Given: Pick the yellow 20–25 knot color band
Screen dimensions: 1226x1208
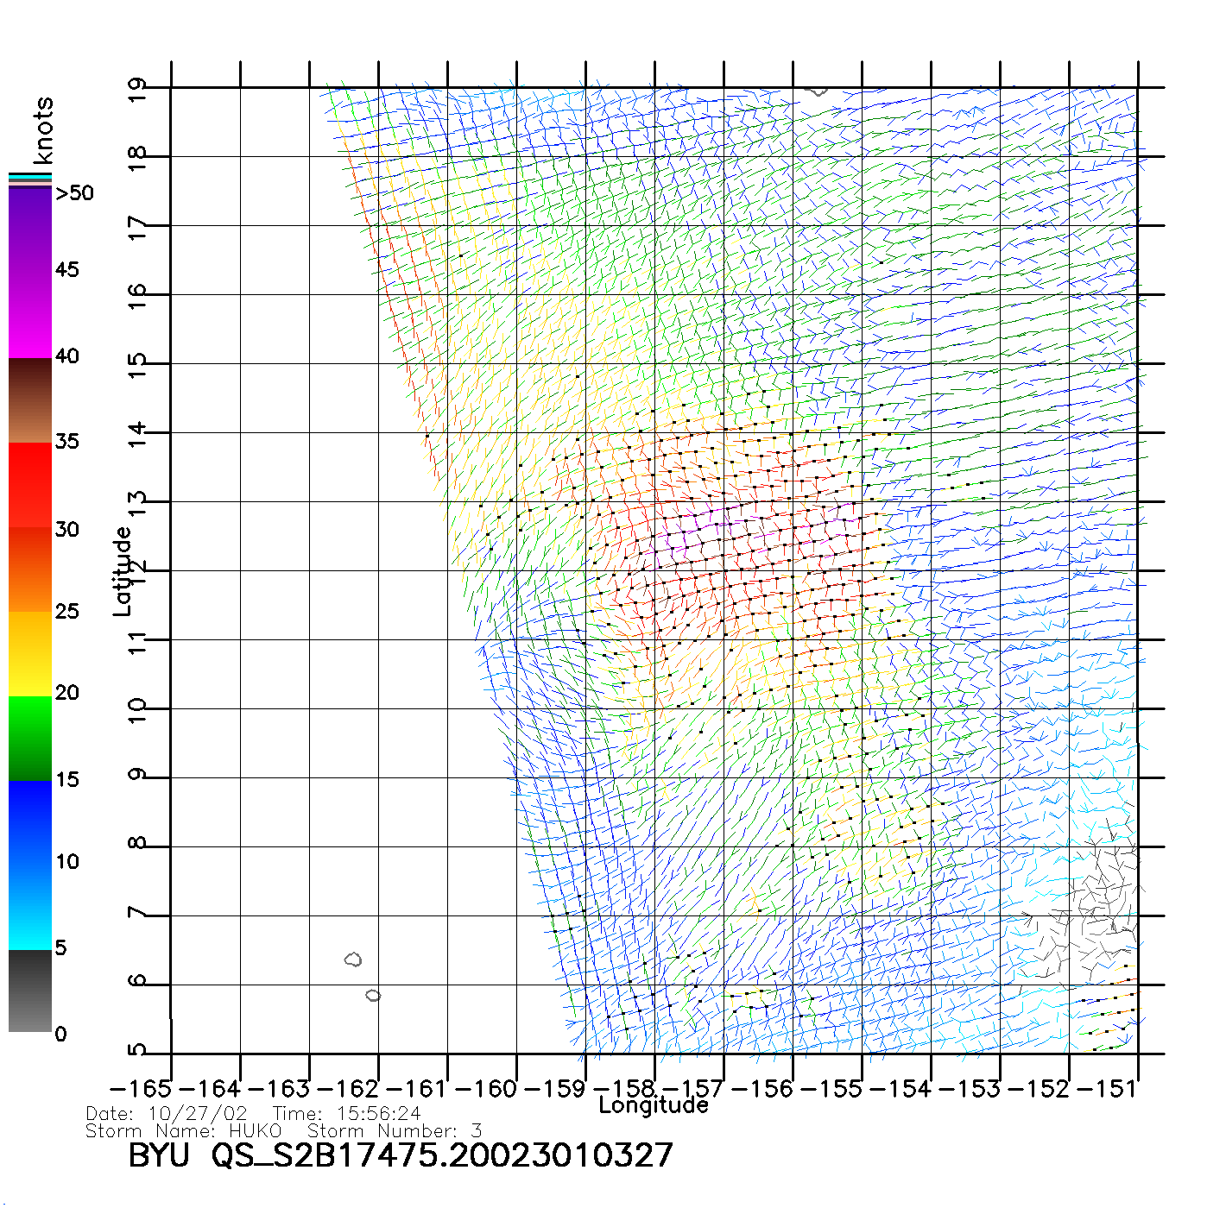Looking at the screenshot, I should 30,653.
